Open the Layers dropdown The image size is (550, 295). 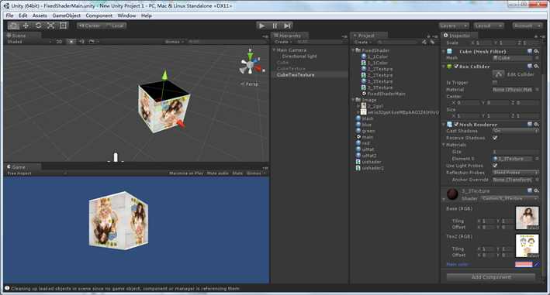pos(454,26)
